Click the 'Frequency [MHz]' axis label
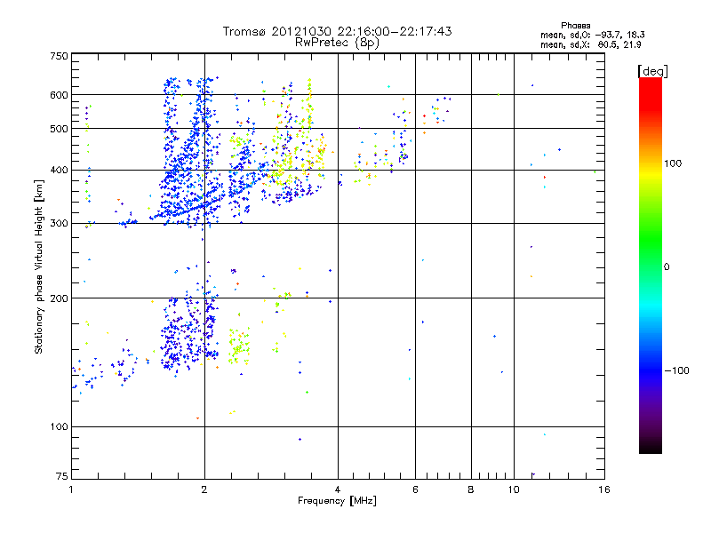 (337, 501)
